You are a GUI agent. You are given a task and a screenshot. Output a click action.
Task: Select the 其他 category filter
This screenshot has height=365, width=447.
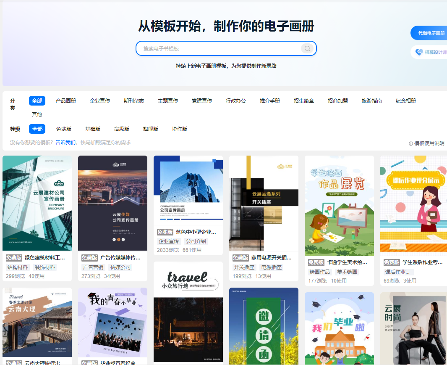tap(38, 114)
